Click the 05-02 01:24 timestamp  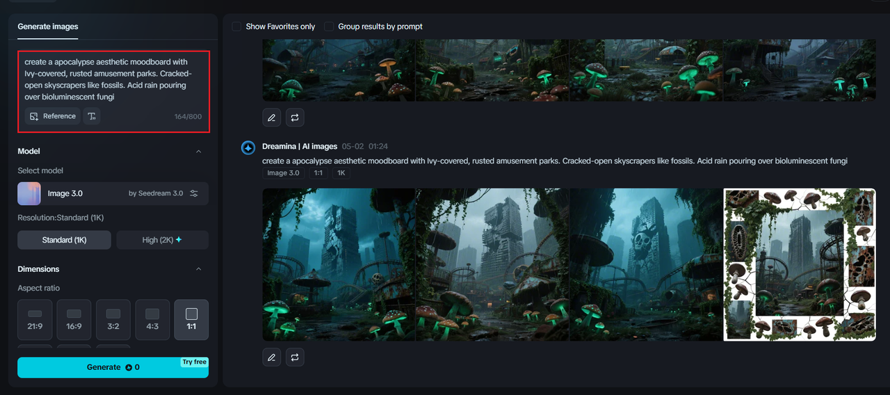(x=365, y=147)
